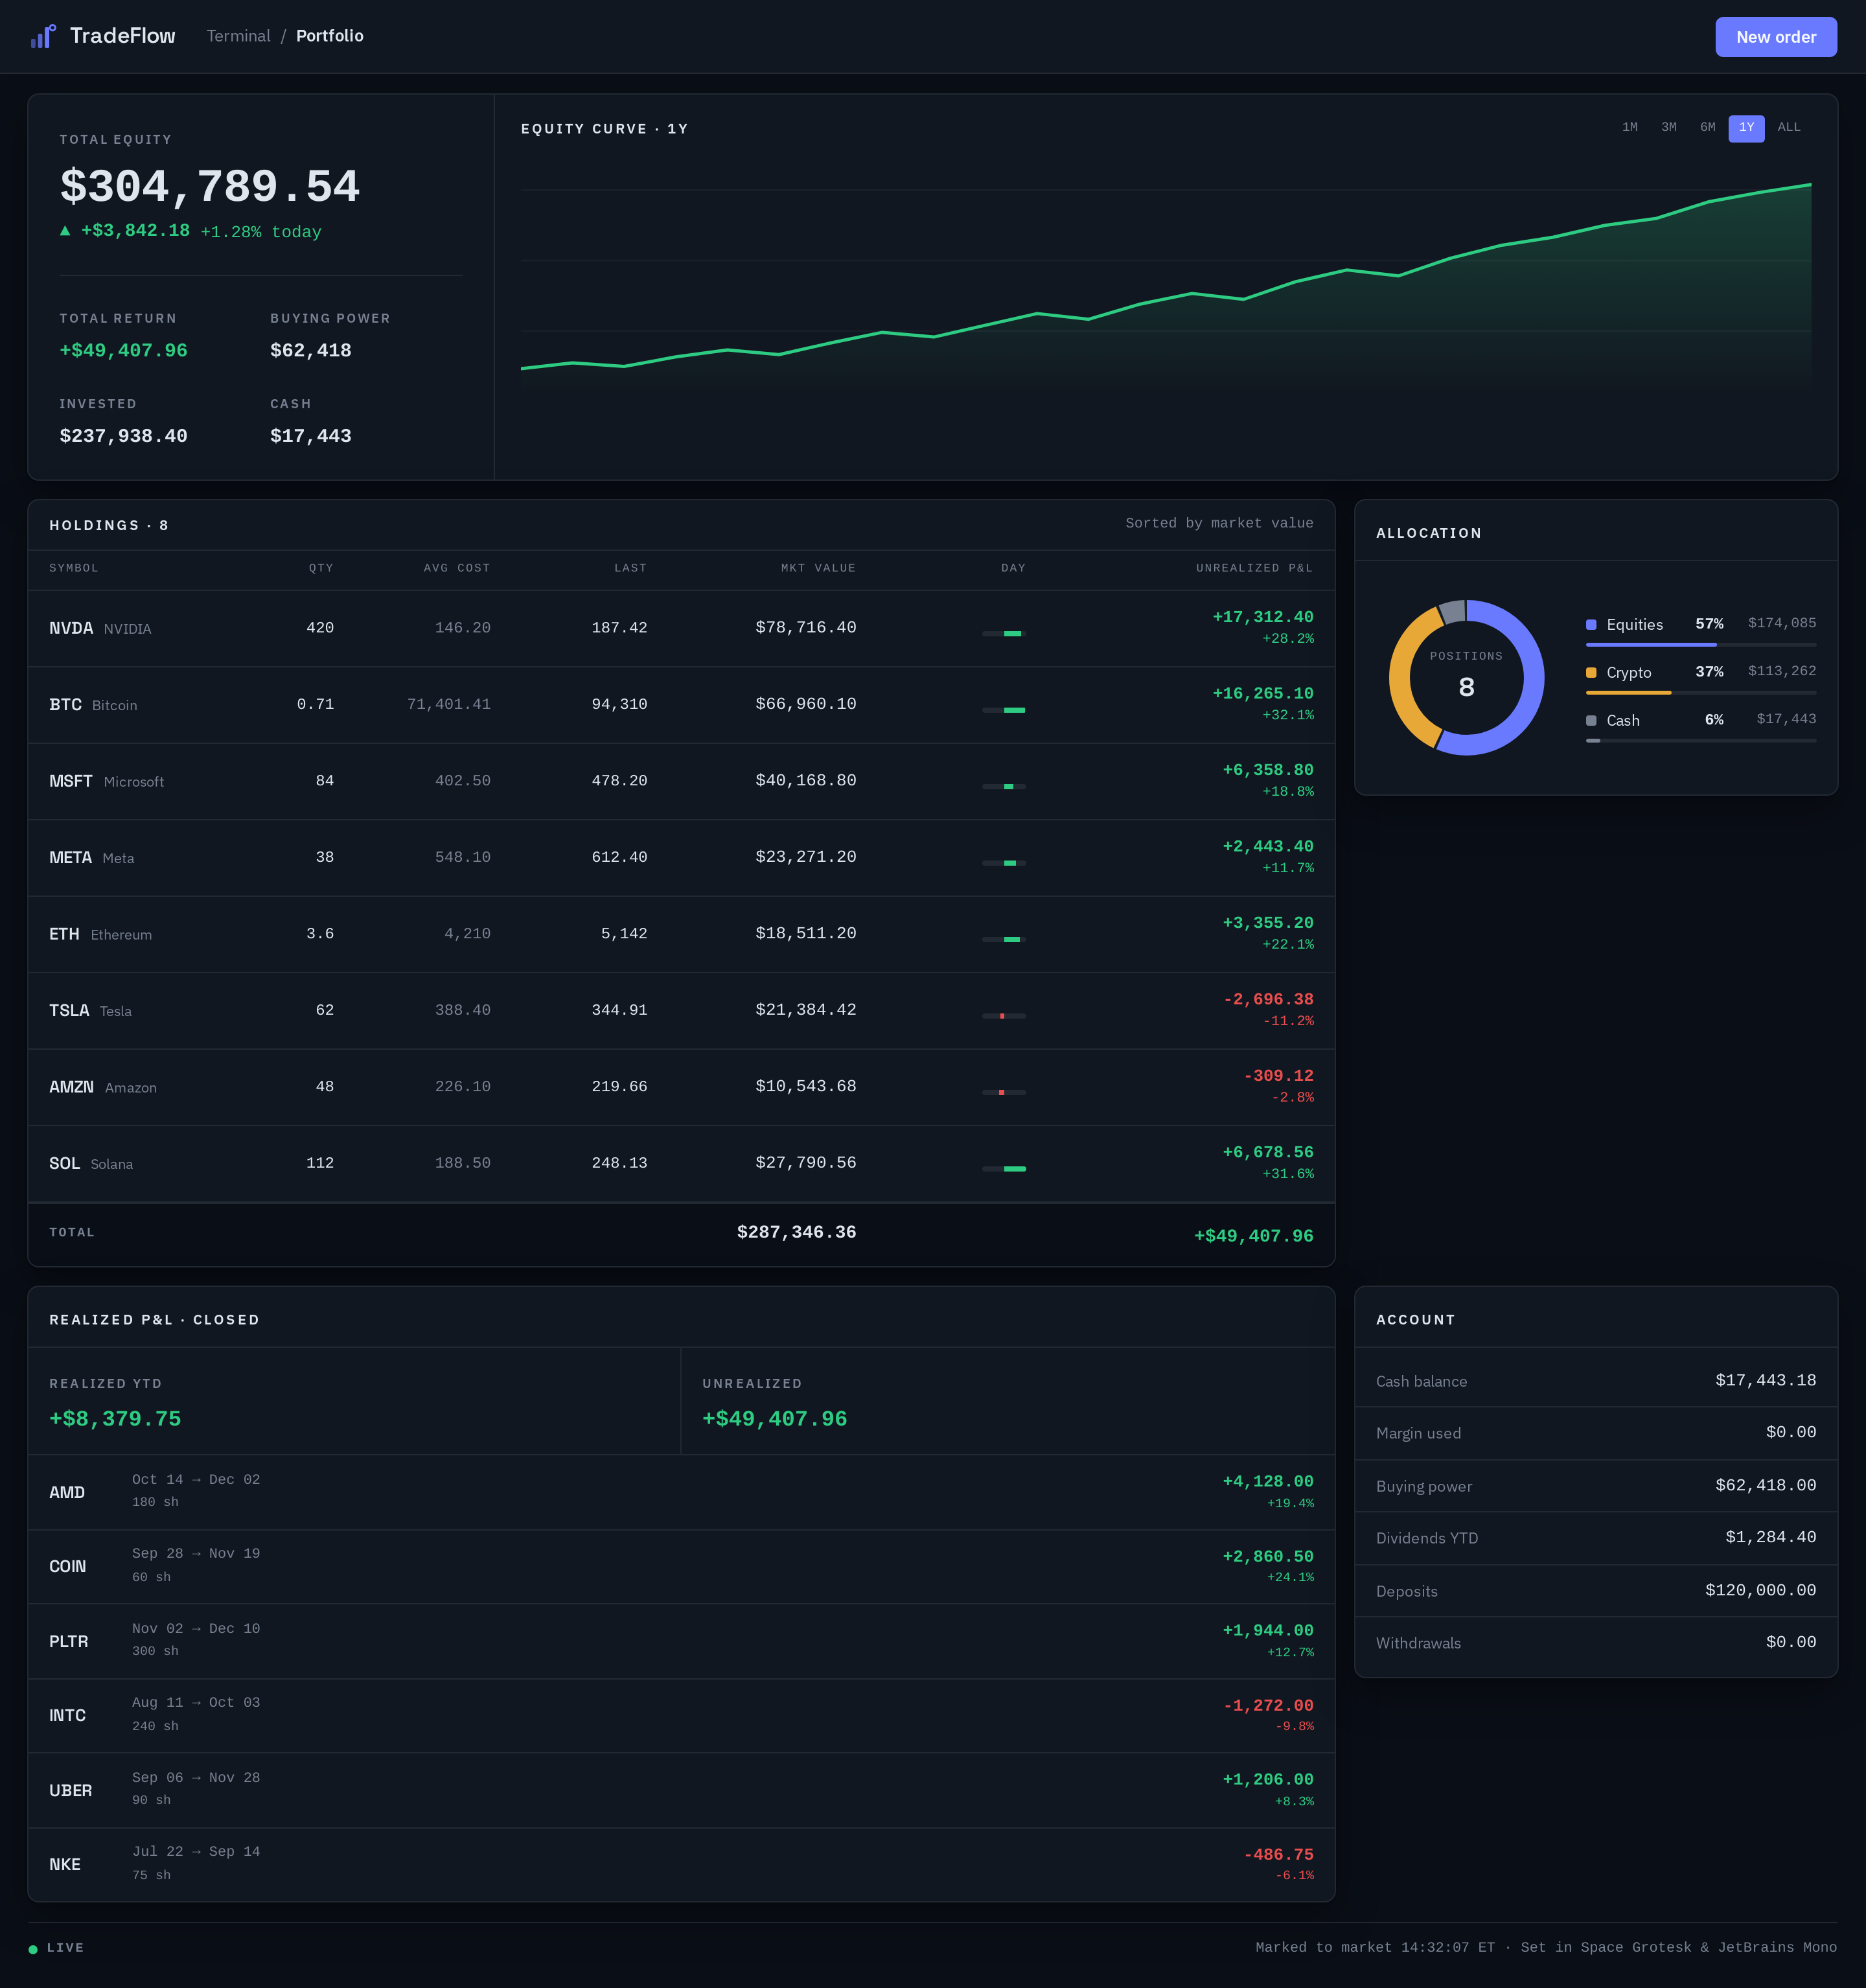Click the Equities allocation progress bar
Screen dimensions: 1866x1988
coord(1701,645)
